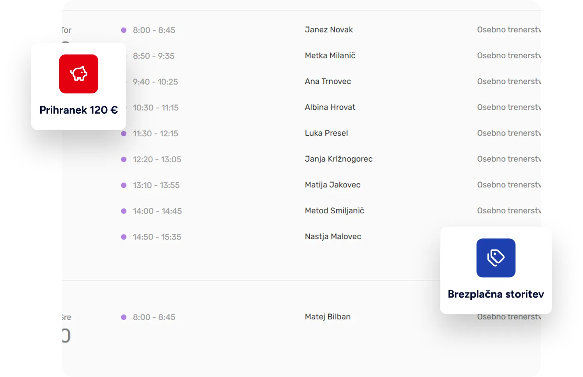Click the Osebno trenerstvo service in Janez Novak's row

(509, 30)
